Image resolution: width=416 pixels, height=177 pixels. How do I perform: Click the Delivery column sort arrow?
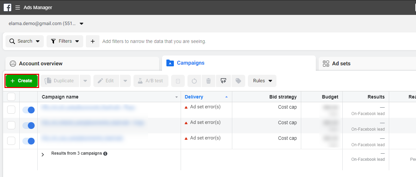pos(227,97)
